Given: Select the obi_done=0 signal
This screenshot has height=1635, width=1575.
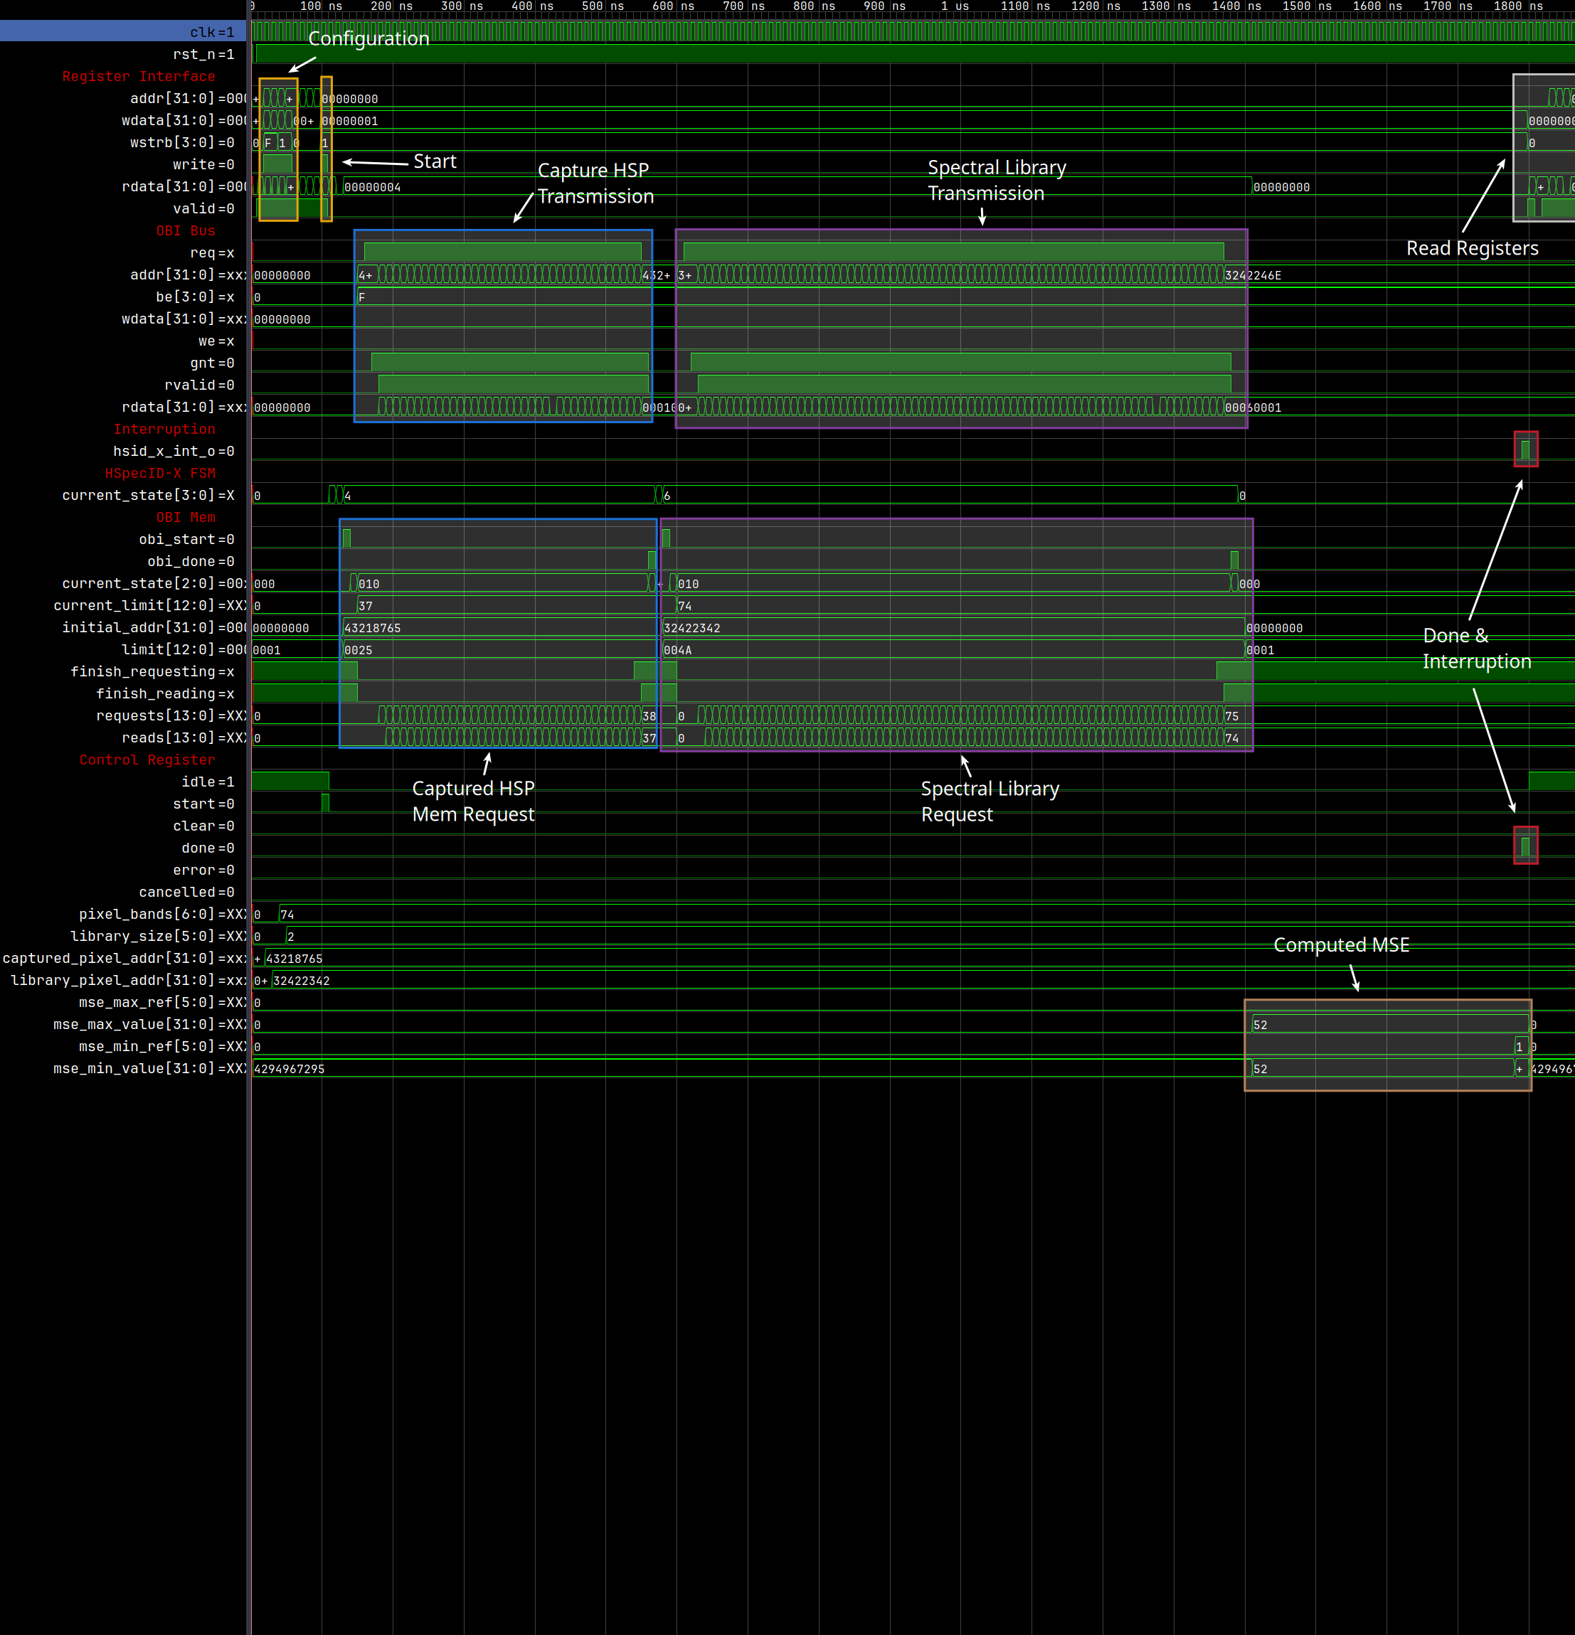Looking at the screenshot, I should 191,561.
